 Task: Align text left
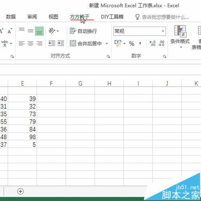click(x=22, y=43)
